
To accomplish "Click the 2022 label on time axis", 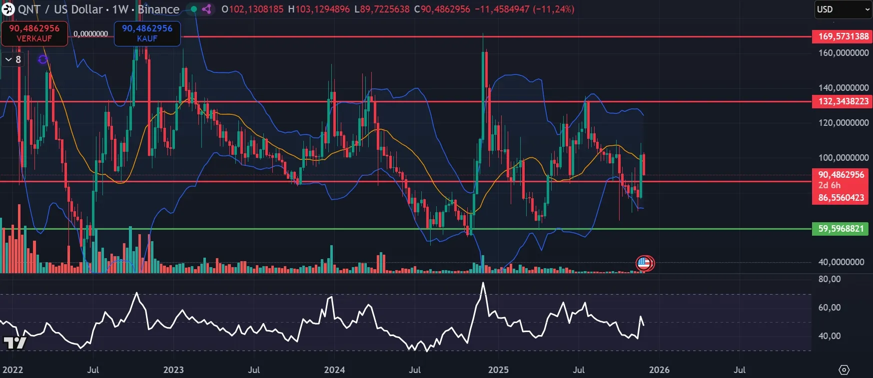I will (12, 370).
